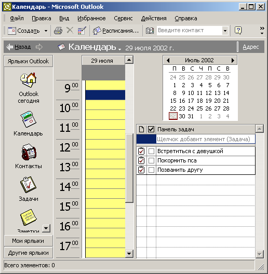
Task: Click the Мои ярлыки group button
Action: (29, 241)
